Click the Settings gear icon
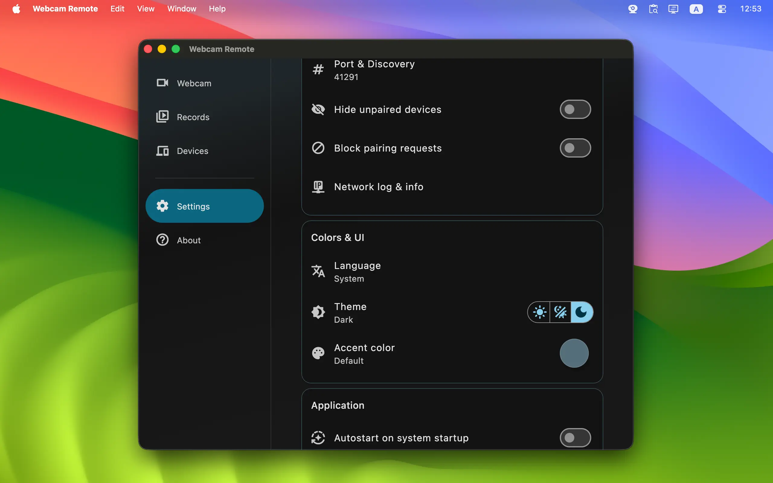Screen dimensions: 773x483 pyautogui.click(x=162, y=206)
